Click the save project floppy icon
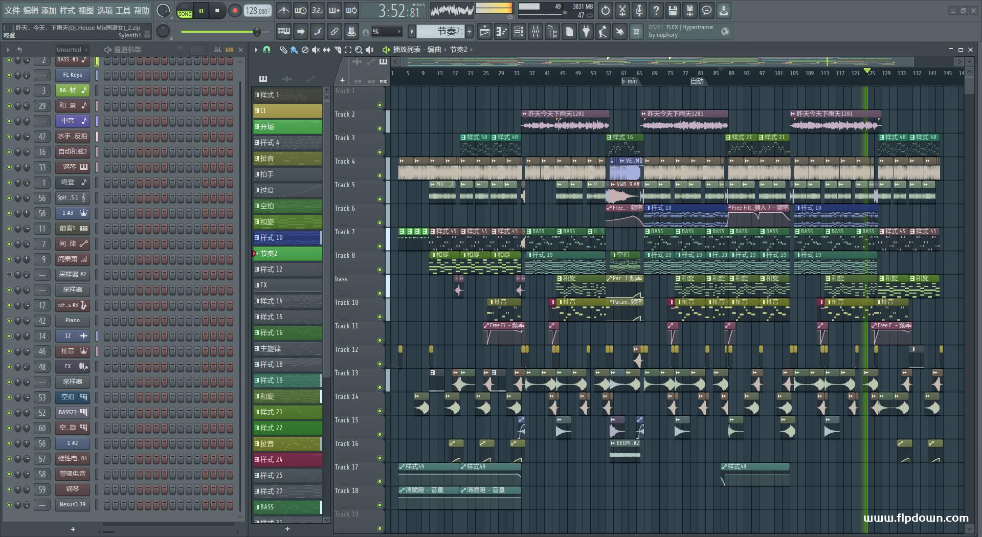Screen dimensions: 982x537 tap(673, 10)
